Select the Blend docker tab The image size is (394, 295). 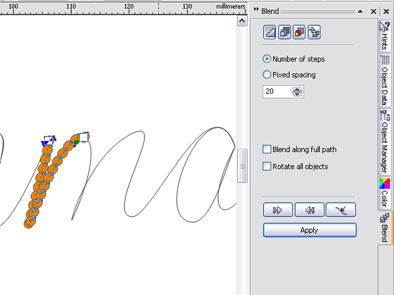385,227
